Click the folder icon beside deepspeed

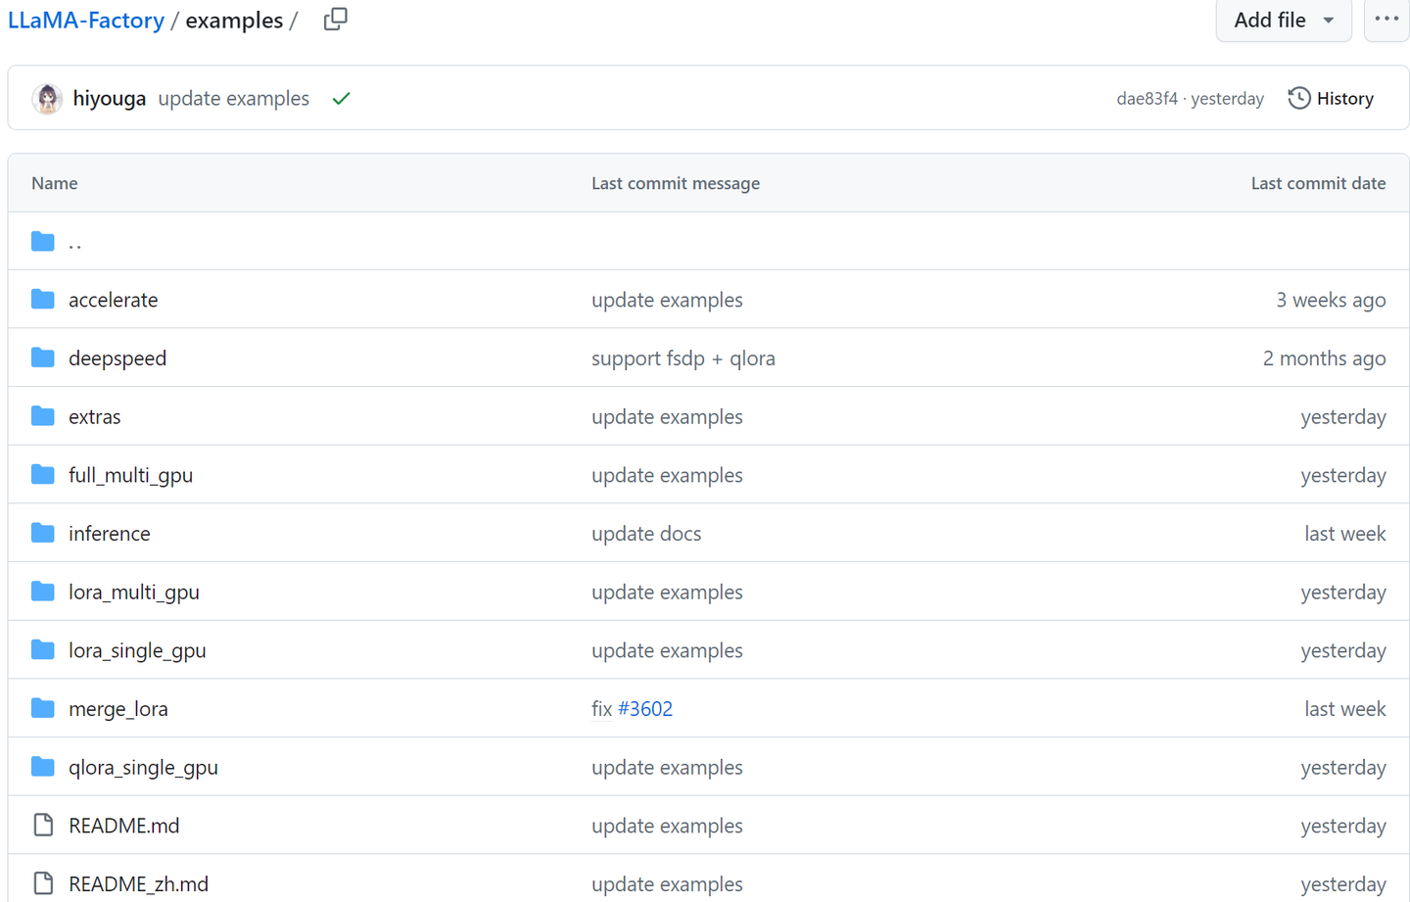tap(43, 358)
